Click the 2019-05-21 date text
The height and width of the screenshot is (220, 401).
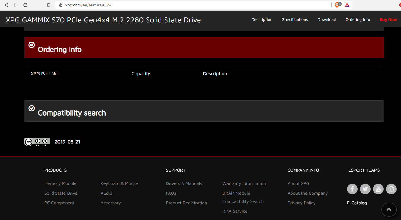(x=68, y=142)
